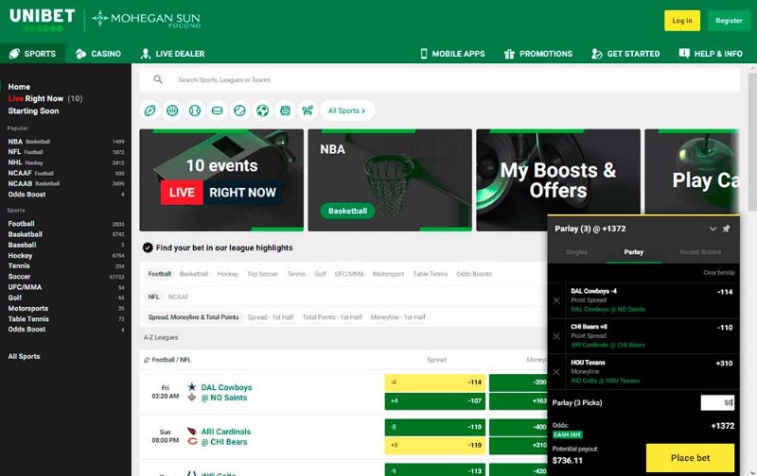Select the Basketball league highlights tab
This screenshot has height=476, width=757.
click(x=194, y=274)
